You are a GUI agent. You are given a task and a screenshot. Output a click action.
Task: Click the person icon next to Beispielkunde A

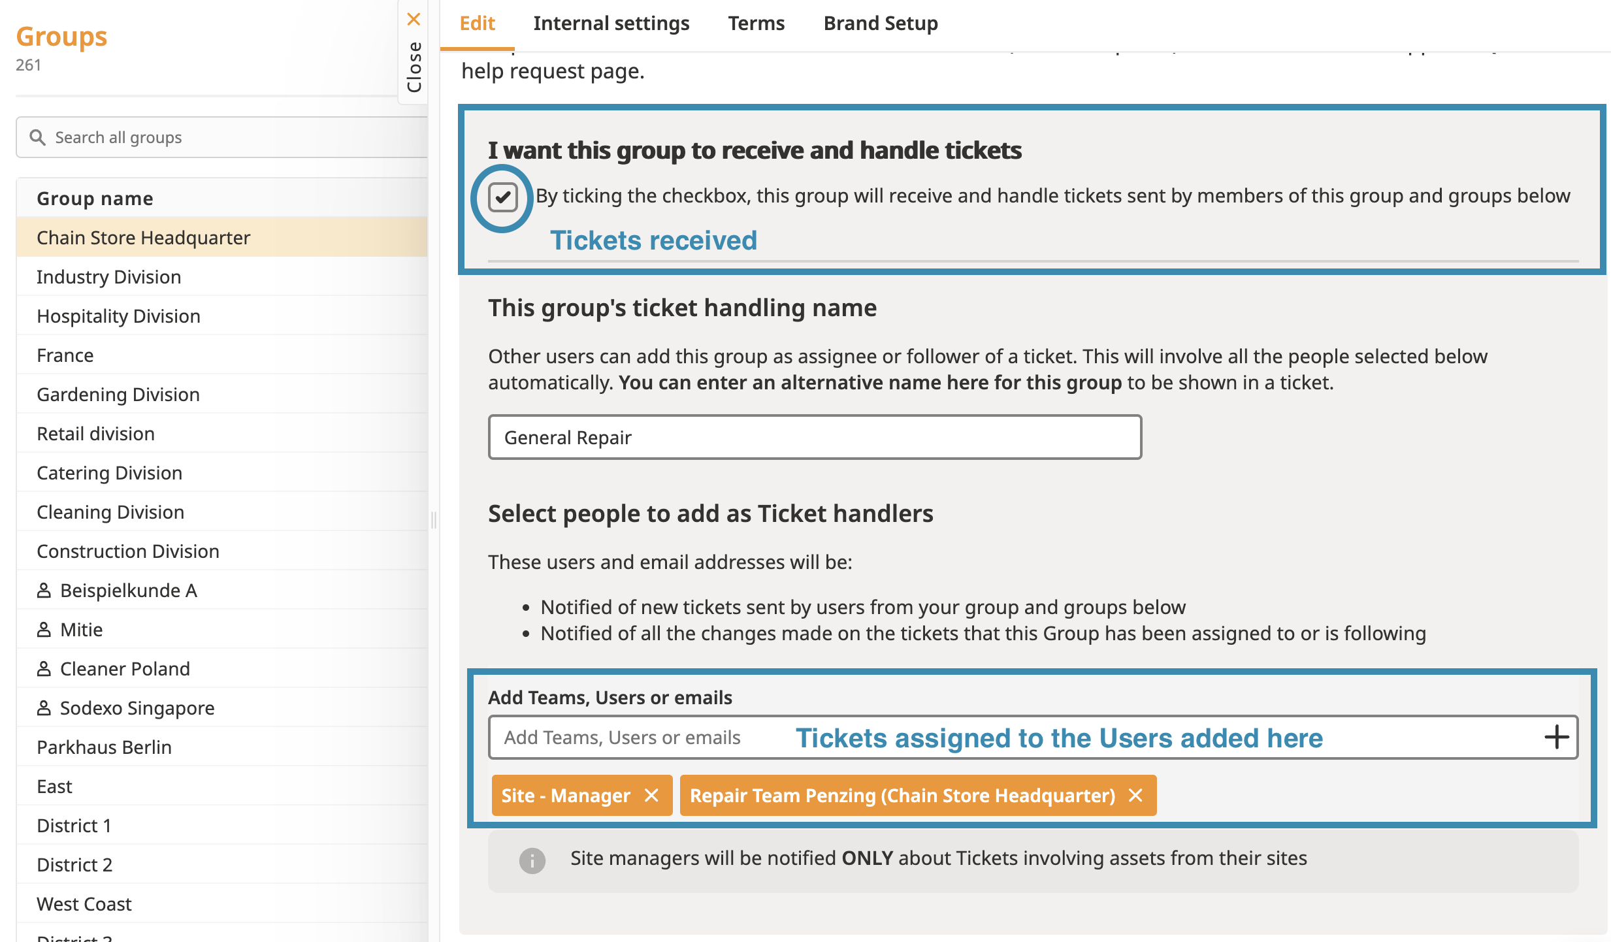point(44,591)
